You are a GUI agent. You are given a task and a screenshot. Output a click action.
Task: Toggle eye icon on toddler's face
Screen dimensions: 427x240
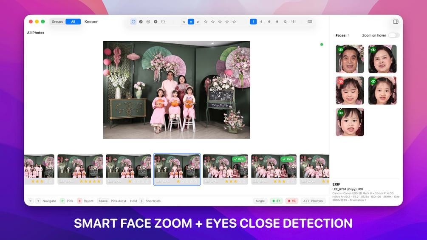pyautogui.click(x=340, y=113)
